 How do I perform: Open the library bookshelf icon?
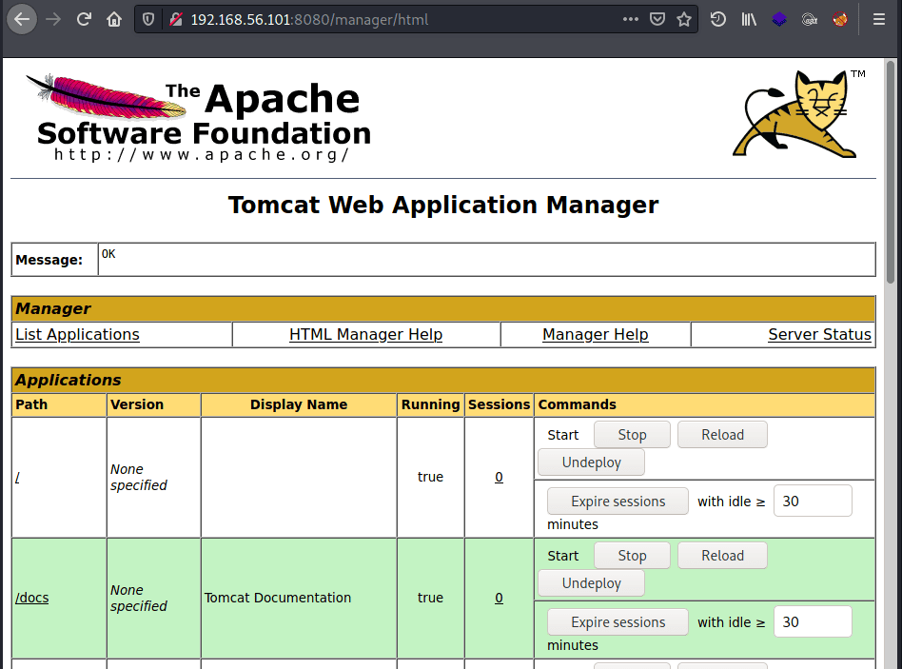coord(749,20)
